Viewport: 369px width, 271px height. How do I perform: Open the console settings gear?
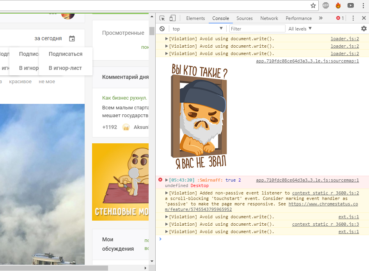coord(364,29)
